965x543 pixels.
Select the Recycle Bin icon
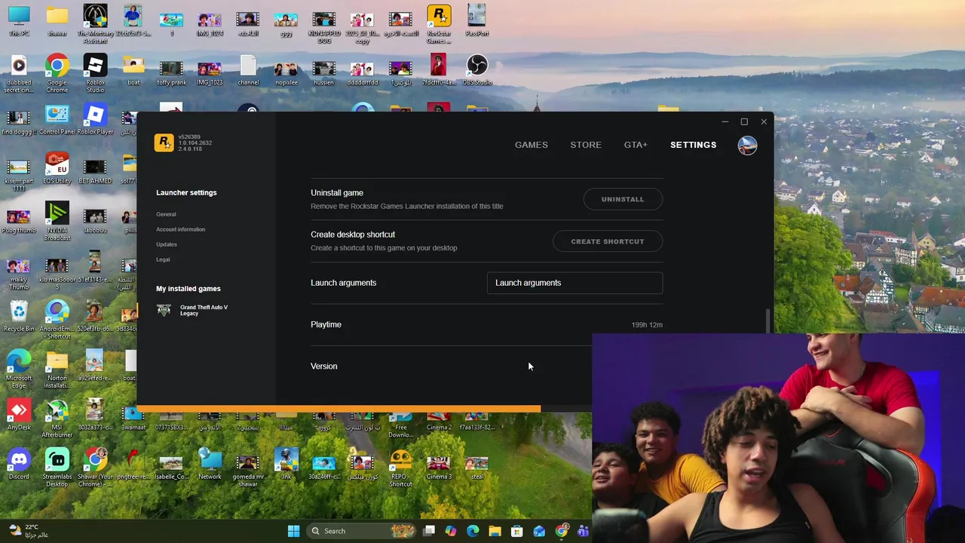click(x=19, y=317)
